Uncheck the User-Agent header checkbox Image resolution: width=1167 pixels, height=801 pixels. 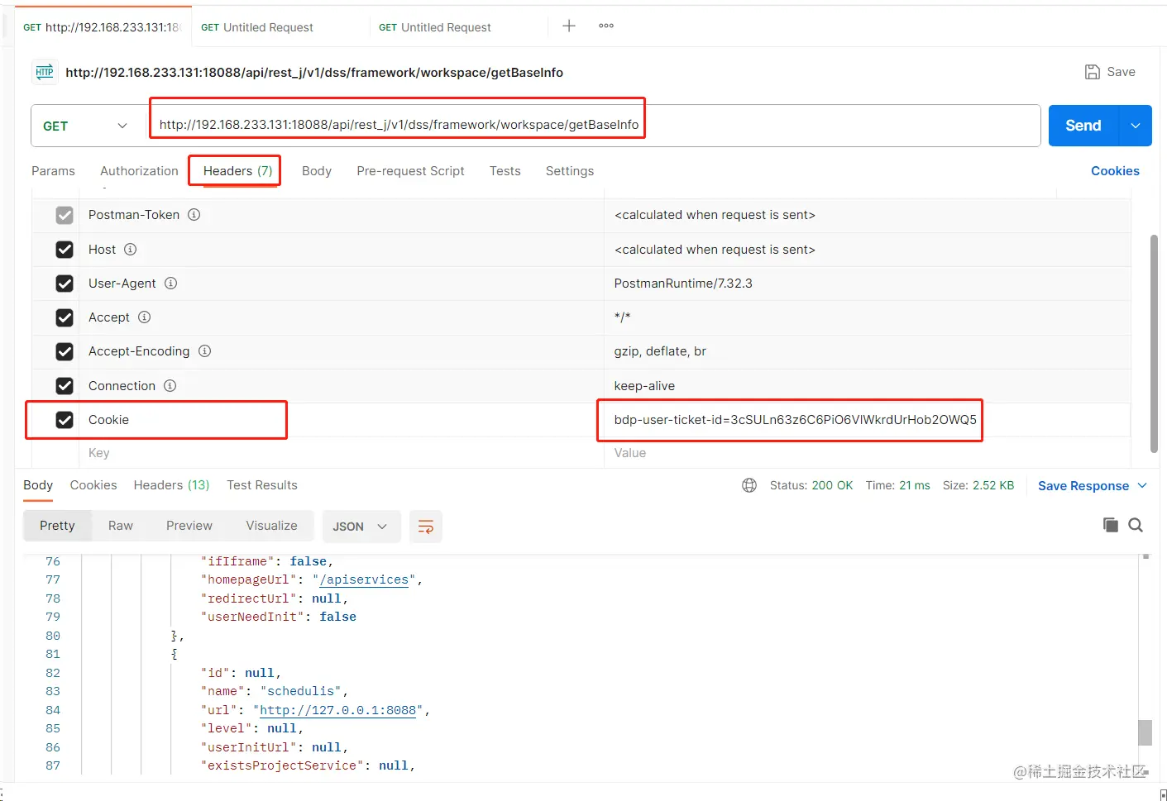pos(65,284)
